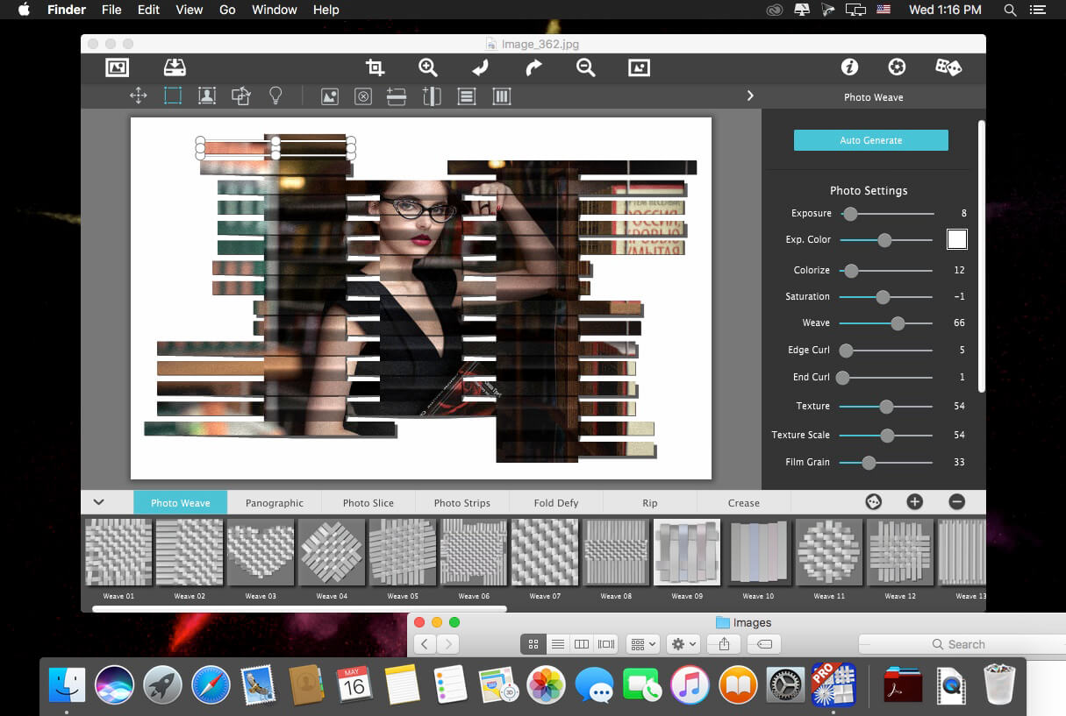Click the redo arrow icon
Image resolution: width=1066 pixels, height=716 pixels.
click(x=533, y=67)
